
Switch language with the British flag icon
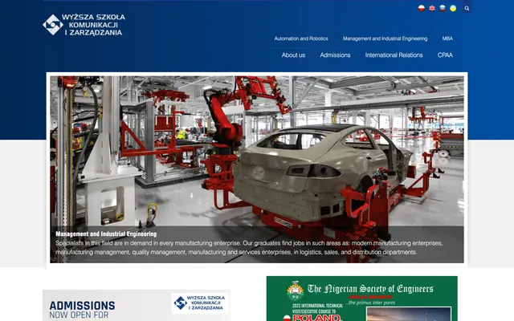(432, 8)
